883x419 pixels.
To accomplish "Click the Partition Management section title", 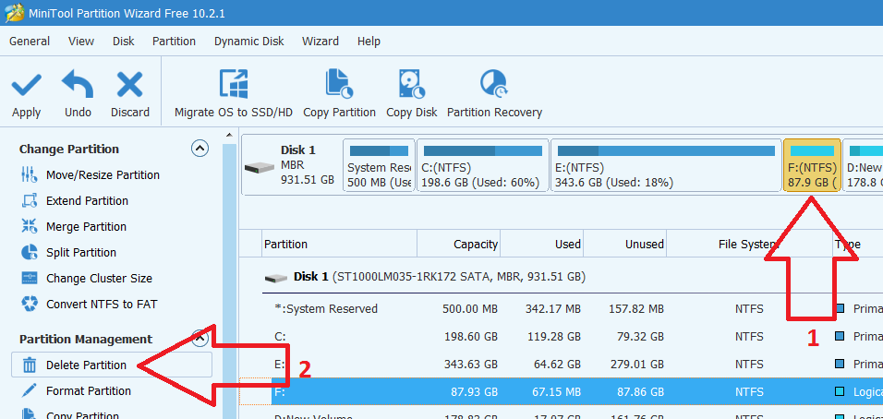I will pos(86,339).
